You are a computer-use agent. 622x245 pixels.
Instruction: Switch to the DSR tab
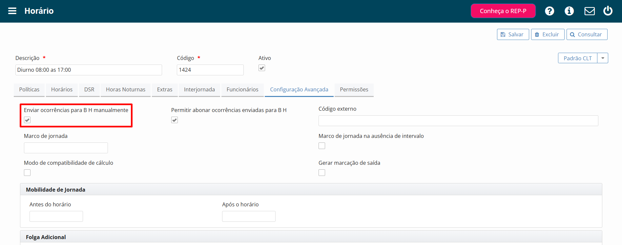(x=89, y=89)
